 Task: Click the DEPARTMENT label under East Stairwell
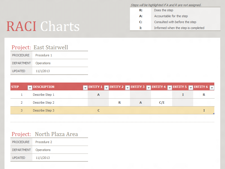(x=21, y=63)
